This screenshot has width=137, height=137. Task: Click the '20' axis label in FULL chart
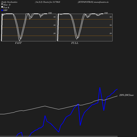coord(111,33)
